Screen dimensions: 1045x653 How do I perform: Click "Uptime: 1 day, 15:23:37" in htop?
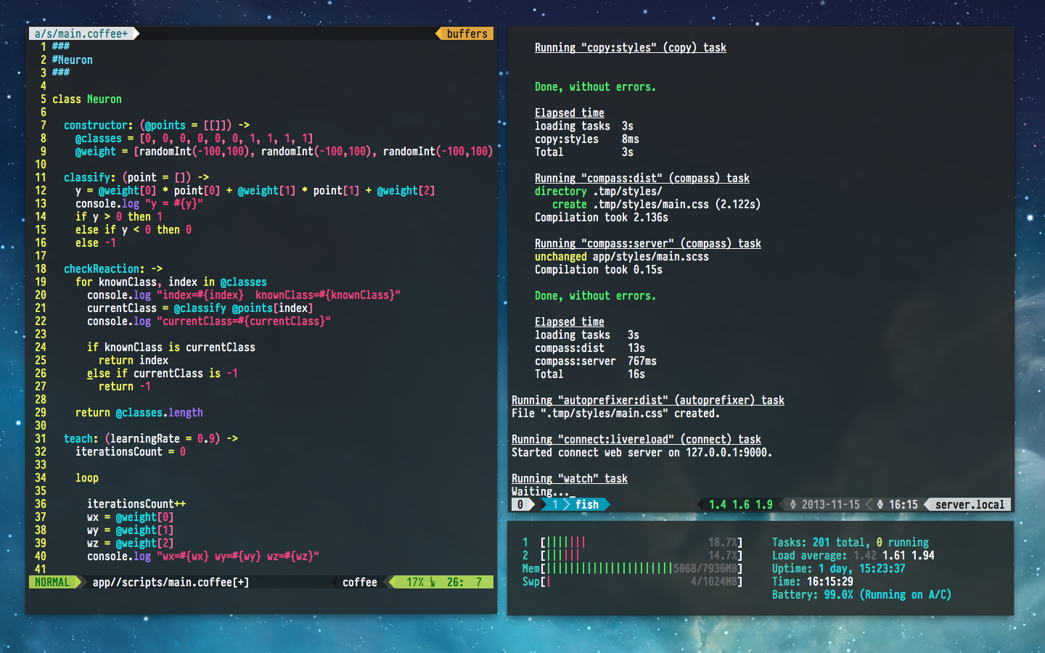(839, 569)
